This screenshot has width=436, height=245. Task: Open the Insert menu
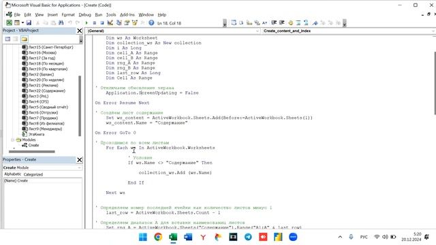52,15
